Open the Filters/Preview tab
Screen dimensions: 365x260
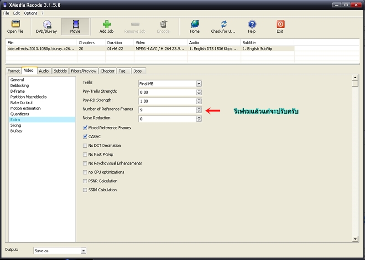tap(83, 71)
